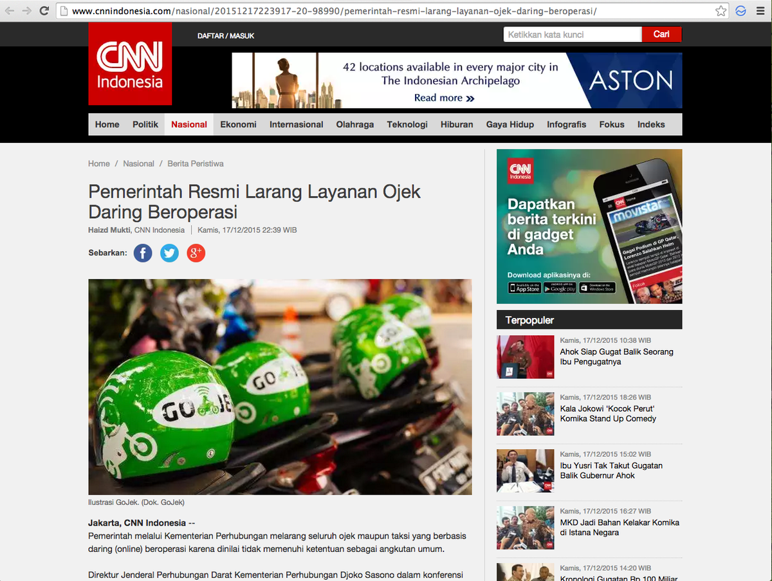This screenshot has height=581, width=772.
Task: Open 'Kronologi Gugatan Rp 100 Miliar' story
Action: [618, 578]
